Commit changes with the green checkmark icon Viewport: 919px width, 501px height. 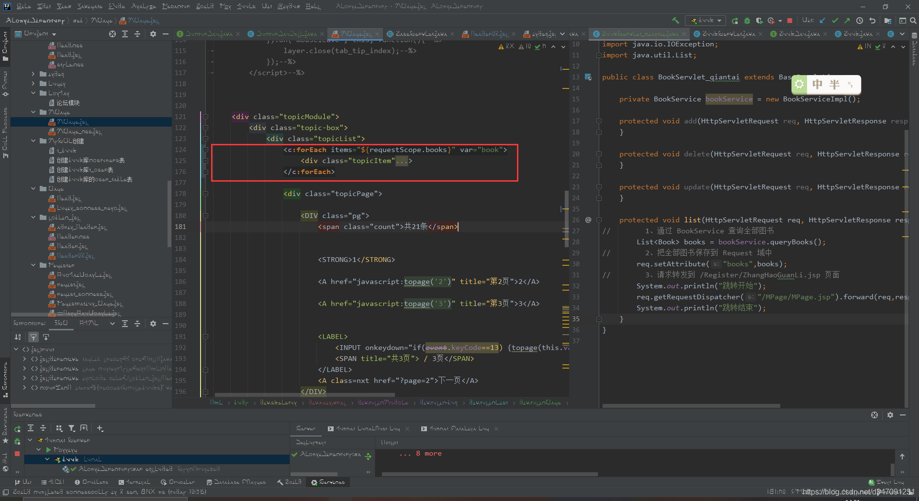click(835, 21)
